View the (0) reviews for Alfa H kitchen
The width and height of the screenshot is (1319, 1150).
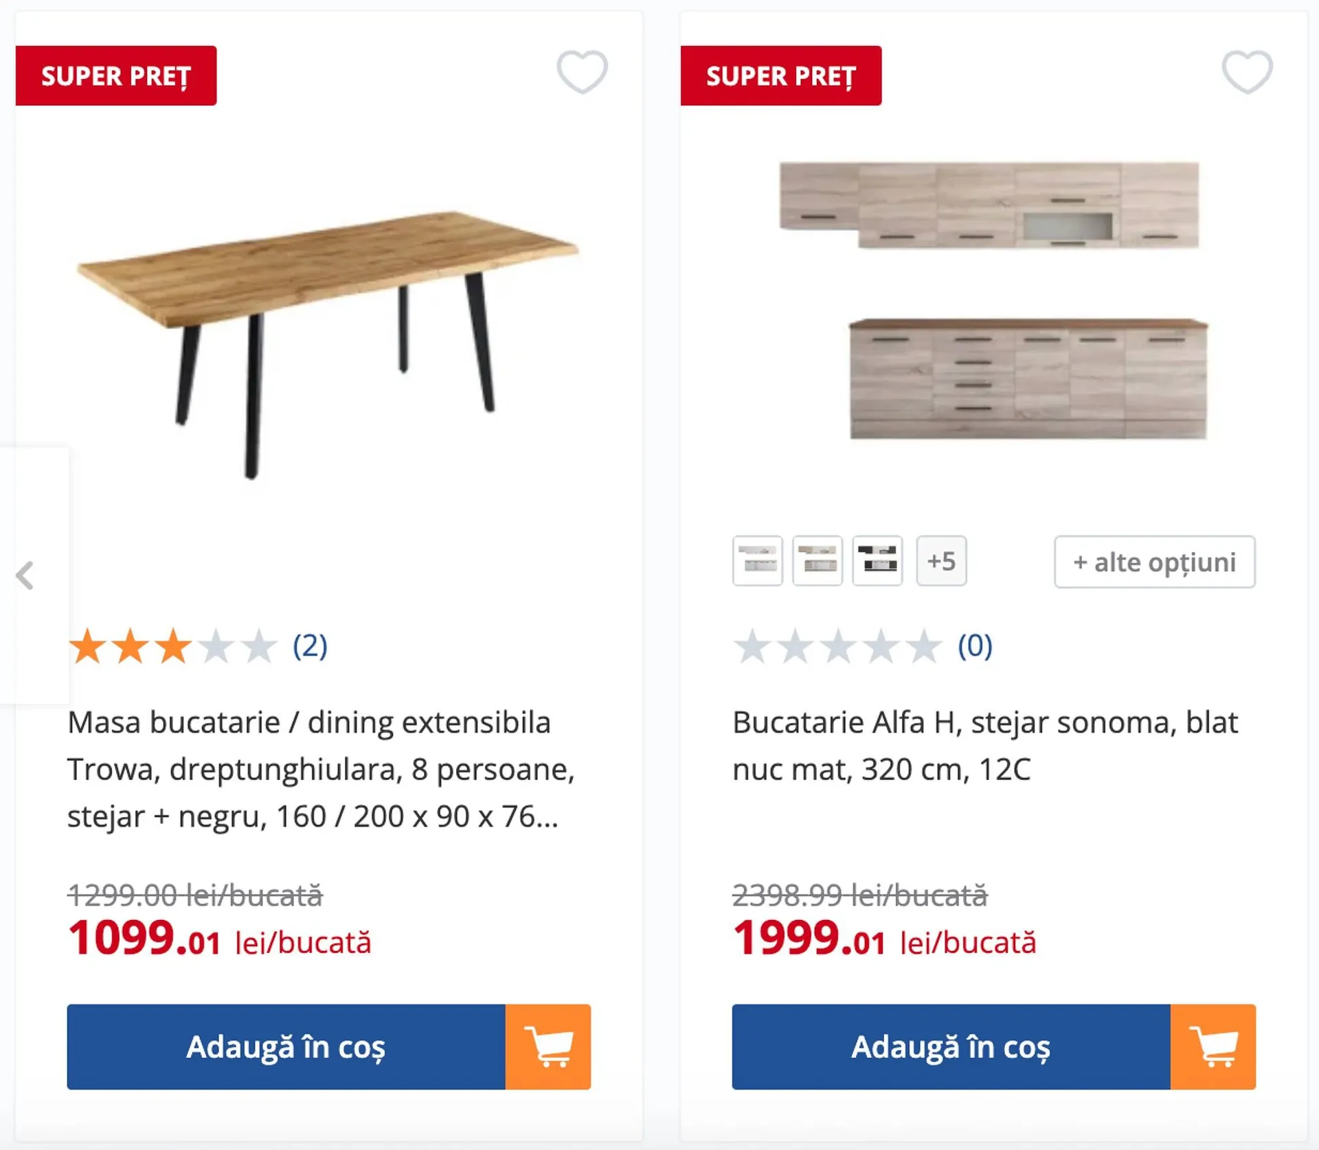pos(975,646)
